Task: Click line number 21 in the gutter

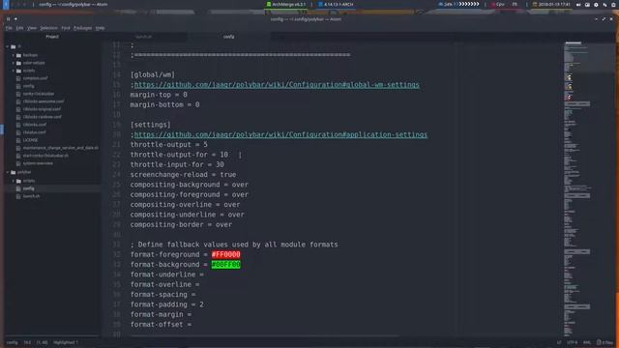Action: [x=116, y=145]
